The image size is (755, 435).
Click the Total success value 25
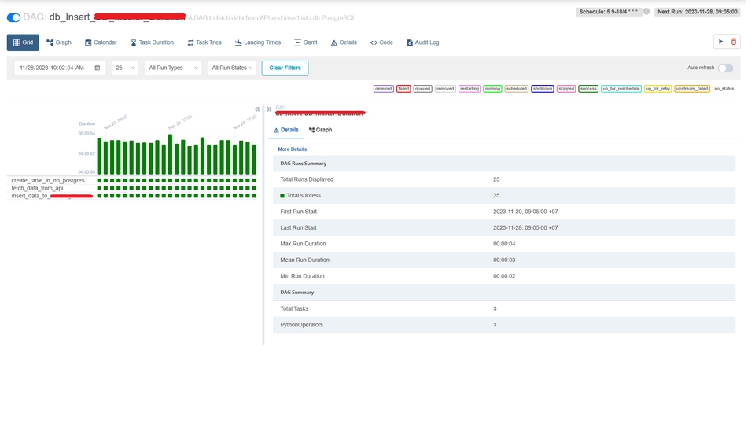pyautogui.click(x=496, y=196)
